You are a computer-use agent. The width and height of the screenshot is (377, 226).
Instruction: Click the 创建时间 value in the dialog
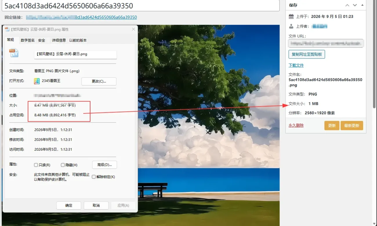(x=53, y=130)
